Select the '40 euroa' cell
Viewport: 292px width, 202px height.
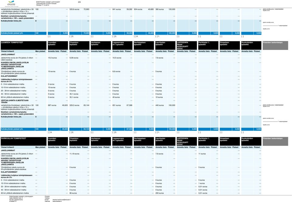(x=116, y=97)
